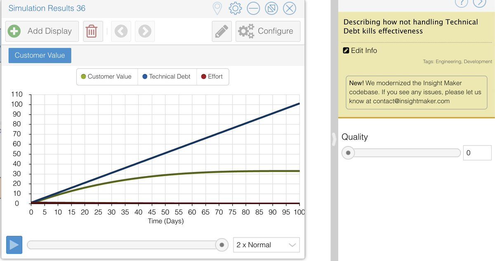Click the Quality value input field
Viewport: 495px width, 261px height.
[477, 153]
